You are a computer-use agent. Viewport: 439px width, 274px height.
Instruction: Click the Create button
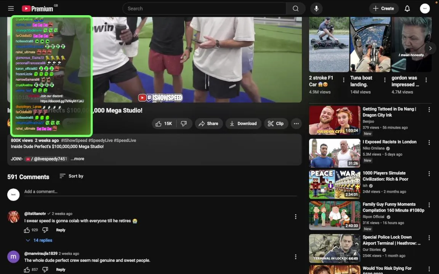(384, 8)
